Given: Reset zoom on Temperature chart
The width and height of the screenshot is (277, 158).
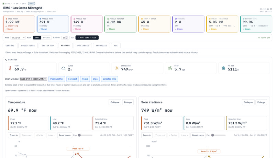Looking at the screenshot, I should tap(65, 135).
